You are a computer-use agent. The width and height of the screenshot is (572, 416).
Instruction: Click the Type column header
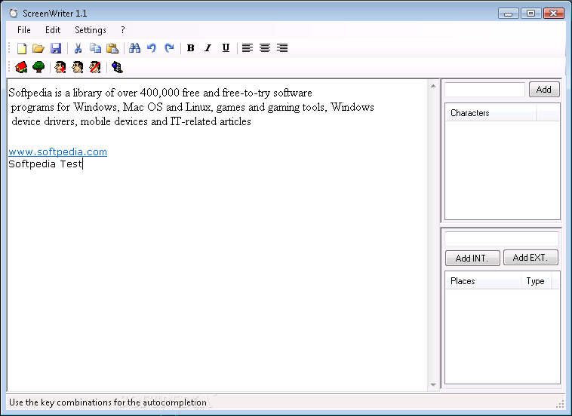[536, 281]
